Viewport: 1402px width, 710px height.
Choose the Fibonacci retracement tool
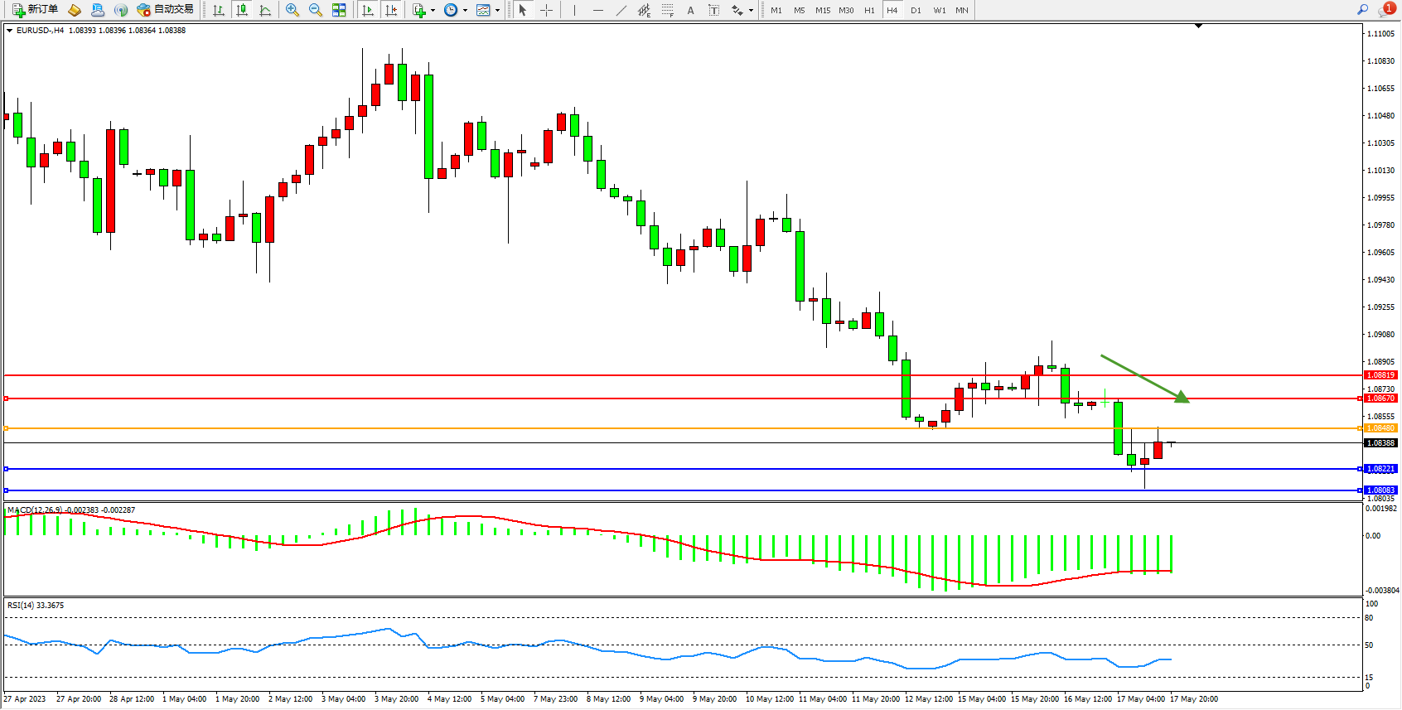tap(667, 10)
